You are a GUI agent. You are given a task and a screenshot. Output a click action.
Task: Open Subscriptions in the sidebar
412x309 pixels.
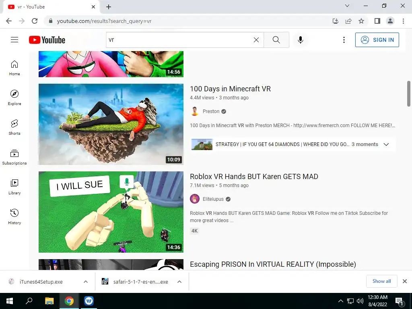14,157
